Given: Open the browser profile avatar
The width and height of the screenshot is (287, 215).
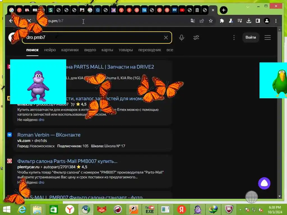Looking at the screenshot, I should [x=267, y=21].
